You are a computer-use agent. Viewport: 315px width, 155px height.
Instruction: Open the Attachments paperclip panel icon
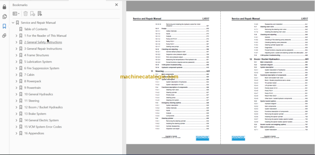coord(4,36)
